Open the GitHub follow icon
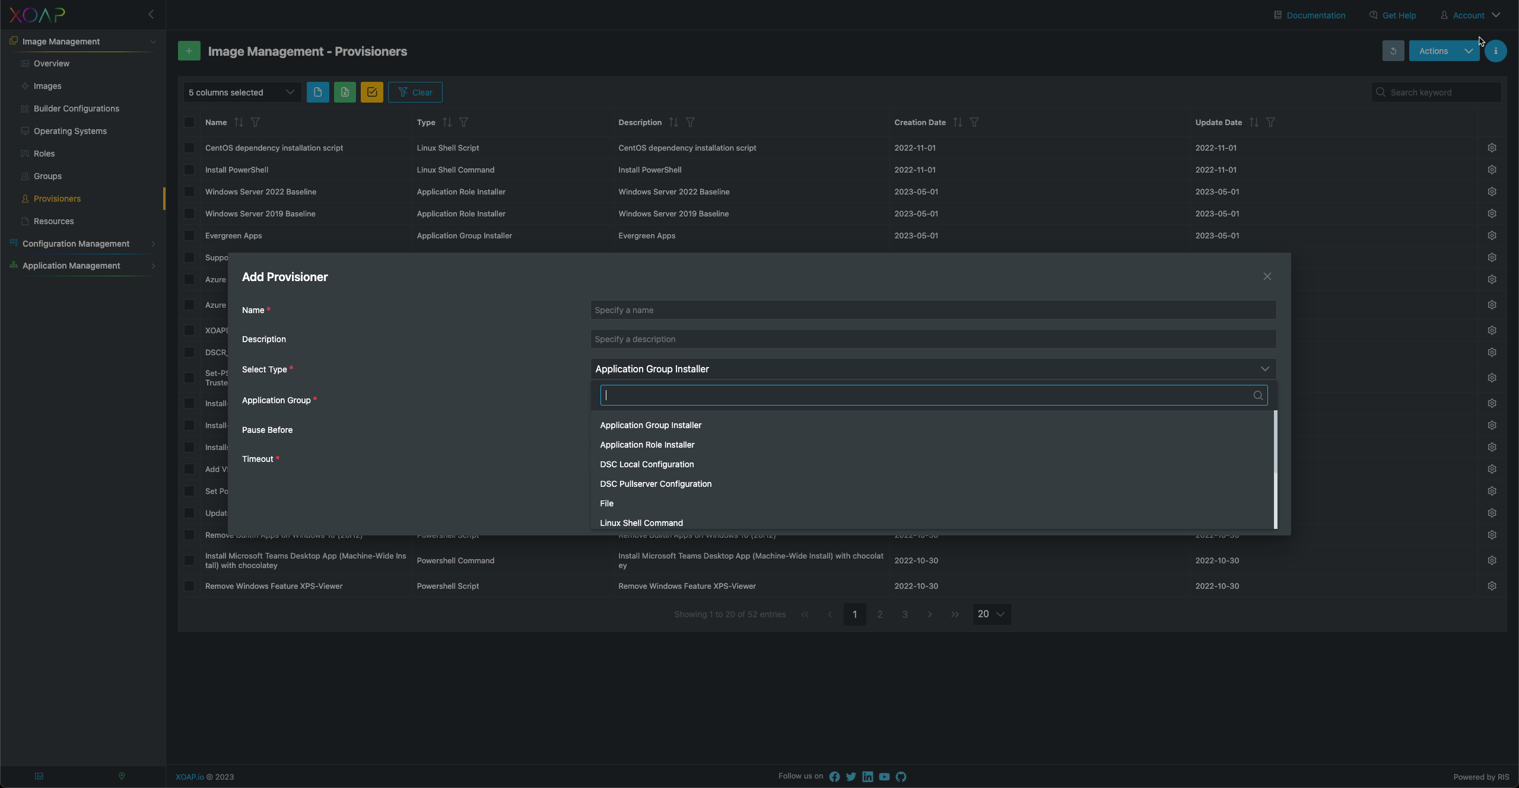 click(901, 777)
